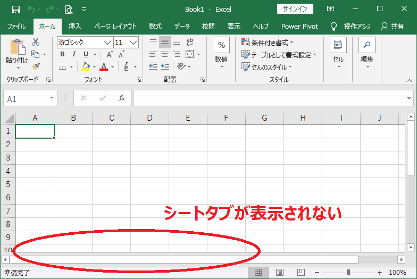Click the 貼り付け paste clipboard icon
417x279 pixels.
click(18, 47)
